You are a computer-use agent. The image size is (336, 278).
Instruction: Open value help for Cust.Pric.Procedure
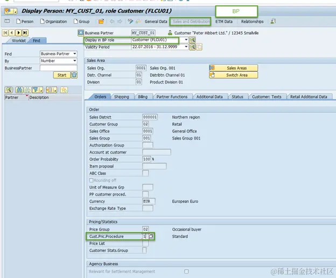pyautogui.click(x=151, y=236)
